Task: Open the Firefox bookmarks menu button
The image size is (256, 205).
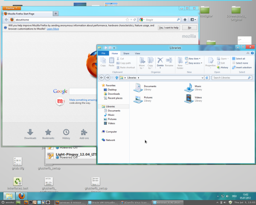Action: pyautogui.click(x=193, y=20)
